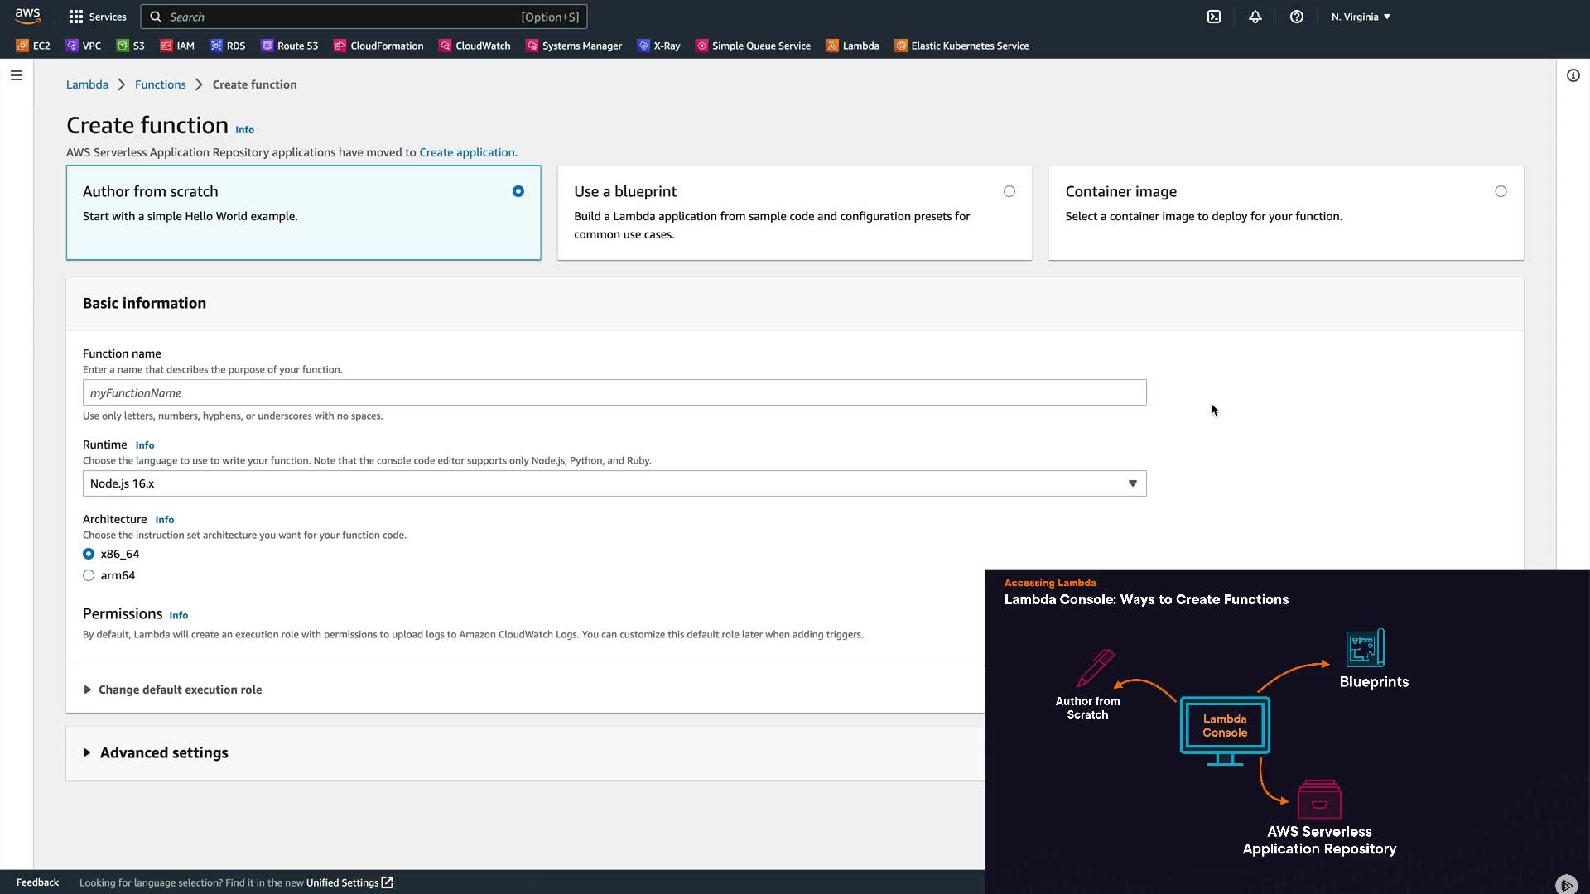Open the notifications bell

[1255, 17]
